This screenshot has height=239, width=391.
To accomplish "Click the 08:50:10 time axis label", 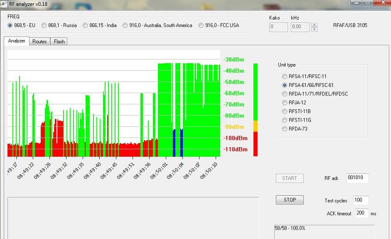I will [209, 171].
